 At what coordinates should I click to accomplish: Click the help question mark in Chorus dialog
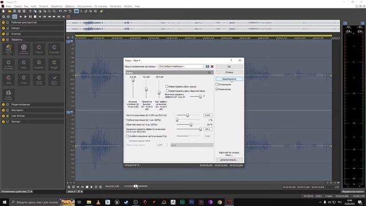pyautogui.click(x=231, y=60)
